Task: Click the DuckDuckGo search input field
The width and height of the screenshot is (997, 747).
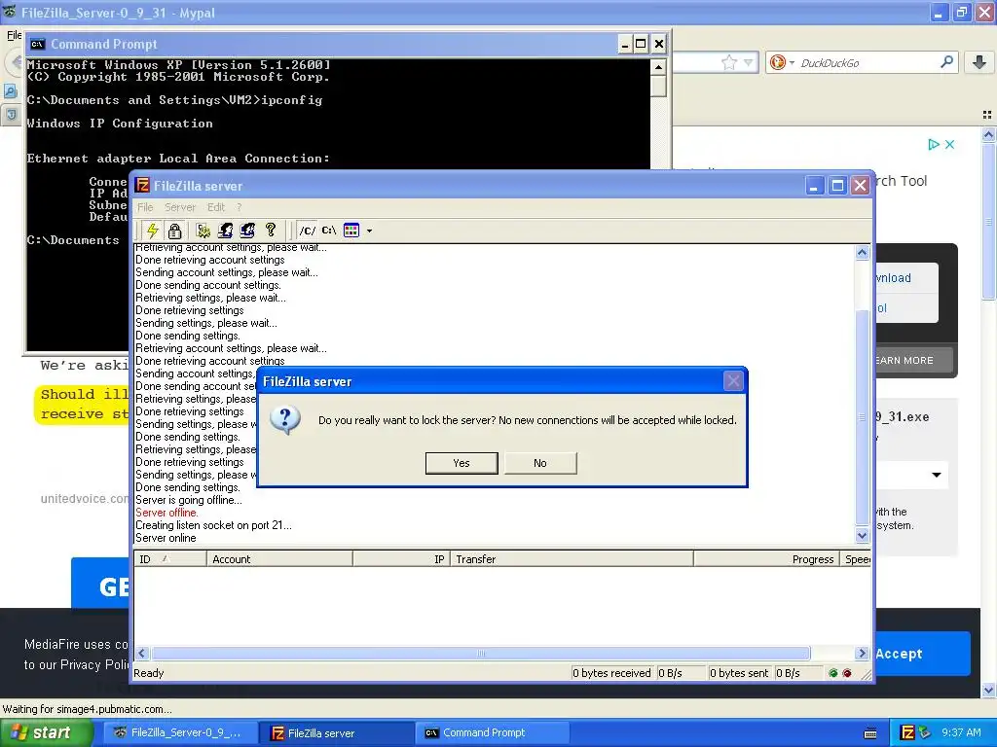Action: [868, 63]
